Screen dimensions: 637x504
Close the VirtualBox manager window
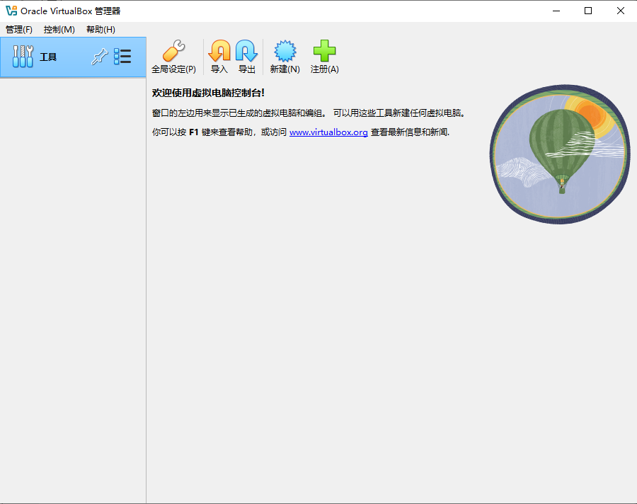click(620, 11)
